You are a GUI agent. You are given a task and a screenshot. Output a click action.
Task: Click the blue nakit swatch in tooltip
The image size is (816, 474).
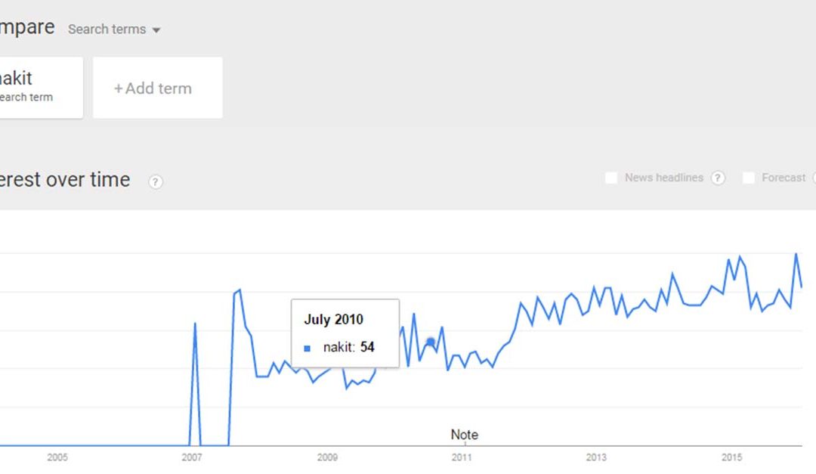click(308, 349)
